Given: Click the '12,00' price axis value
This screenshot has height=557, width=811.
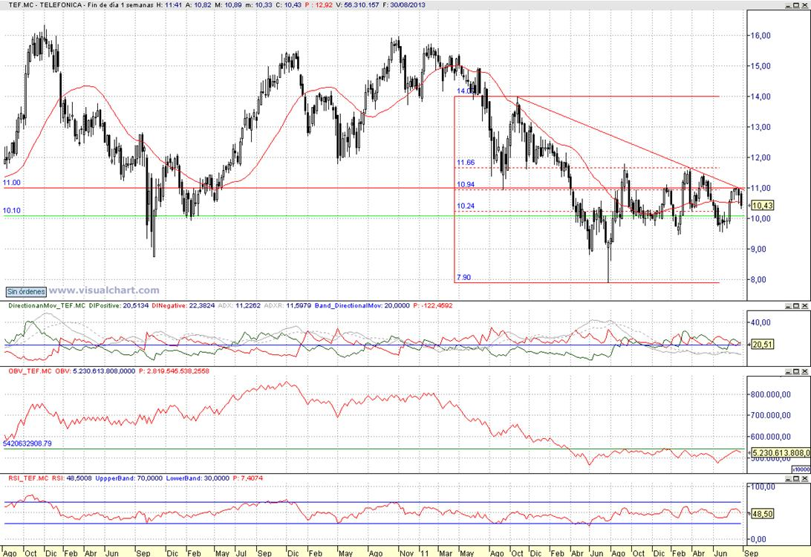Looking at the screenshot, I should tap(760, 157).
